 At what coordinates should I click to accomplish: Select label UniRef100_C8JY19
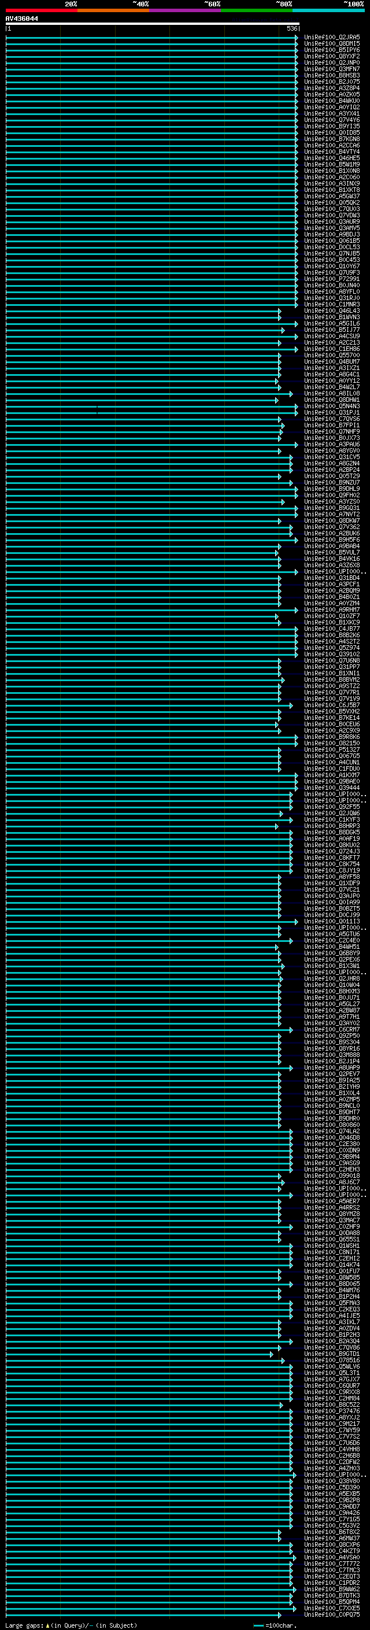click(332, 871)
